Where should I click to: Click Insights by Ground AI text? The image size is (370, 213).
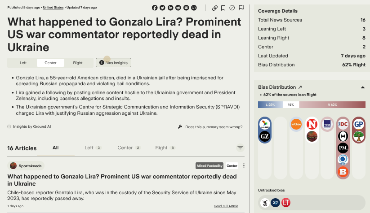pyautogui.click(x=32, y=126)
